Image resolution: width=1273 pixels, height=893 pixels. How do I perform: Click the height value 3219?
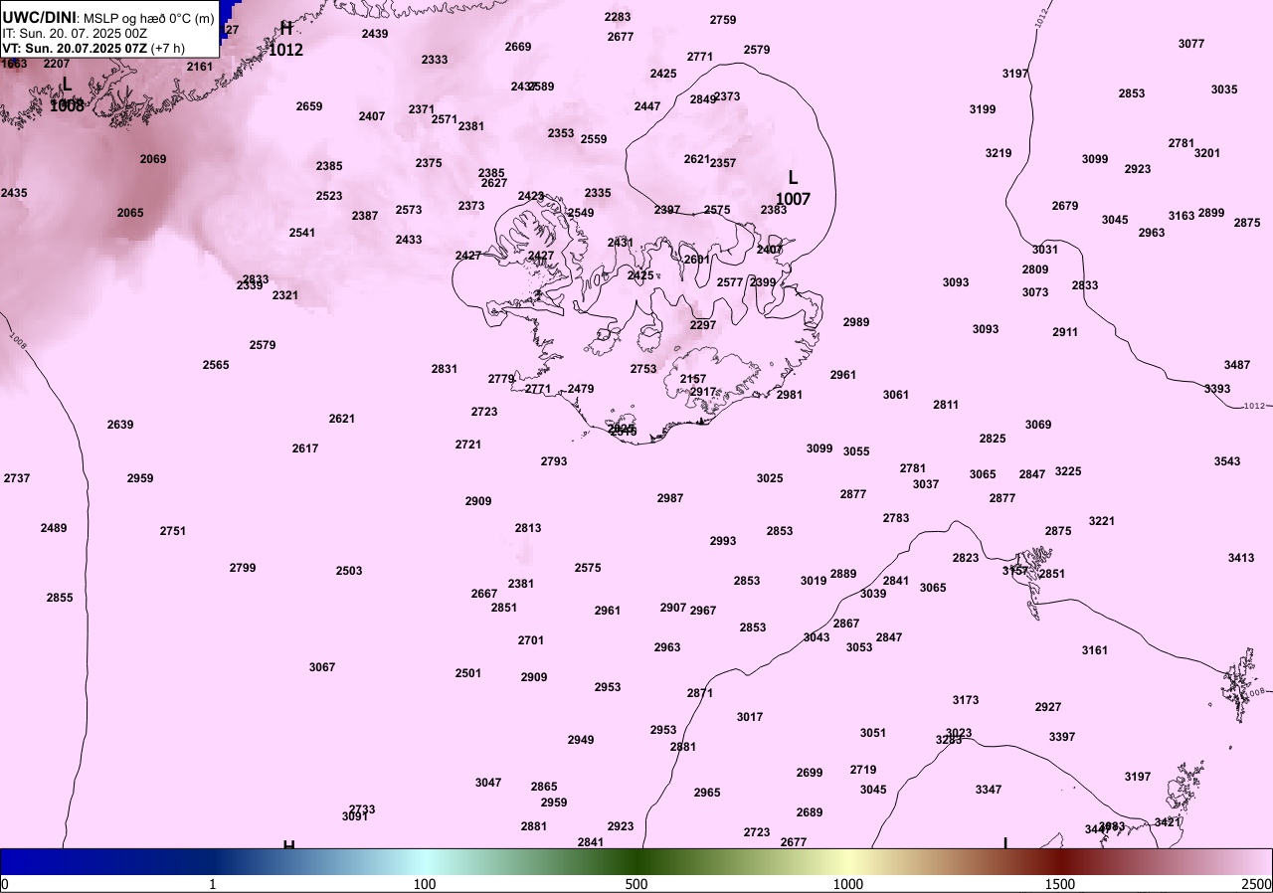(999, 153)
